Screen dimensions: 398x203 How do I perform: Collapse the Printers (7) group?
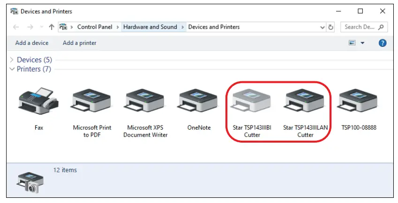coord(12,69)
